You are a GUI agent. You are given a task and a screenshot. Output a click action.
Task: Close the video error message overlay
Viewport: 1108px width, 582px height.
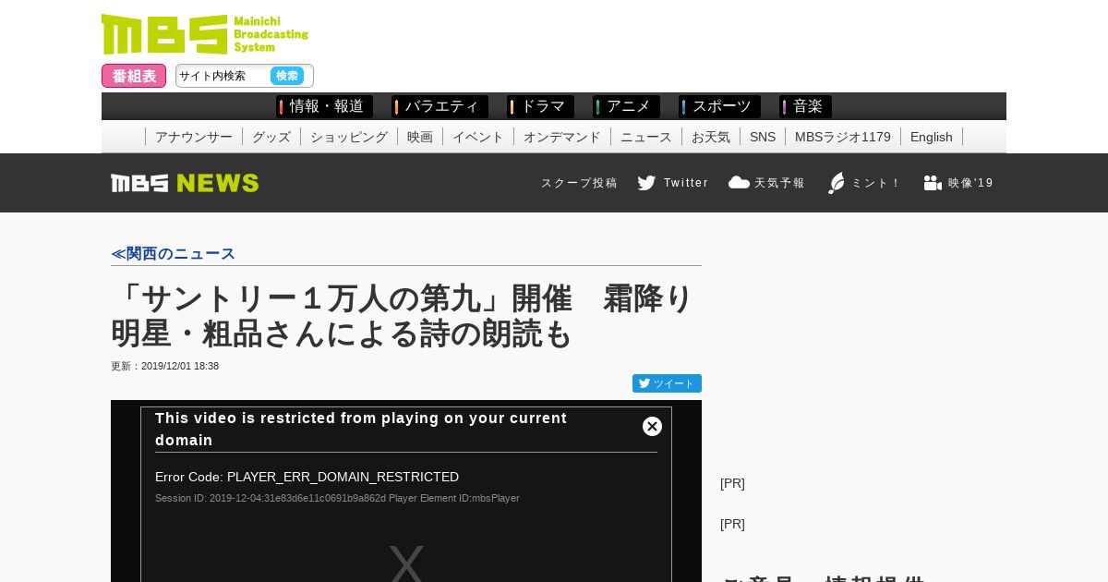[x=652, y=426]
